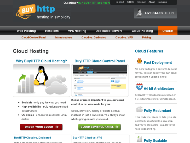Click the Fast Deployment heading
Screen dimensions: 190x143
(x=158, y=62)
